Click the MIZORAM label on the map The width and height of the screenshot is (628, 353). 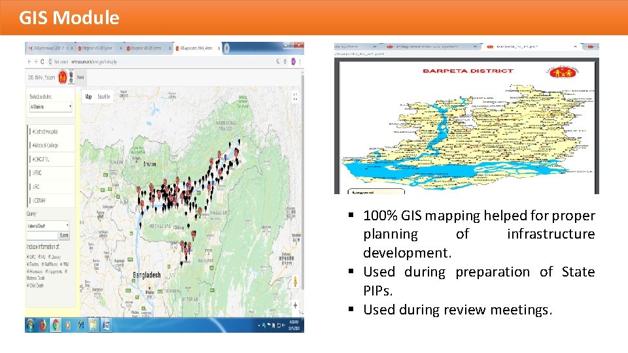click(190, 299)
